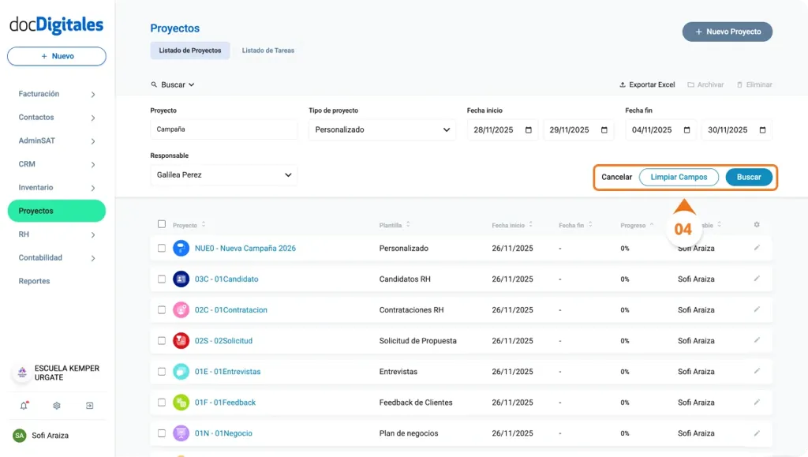Open the table column settings gear
Image resolution: width=808 pixels, height=457 pixels.
(757, 225)
